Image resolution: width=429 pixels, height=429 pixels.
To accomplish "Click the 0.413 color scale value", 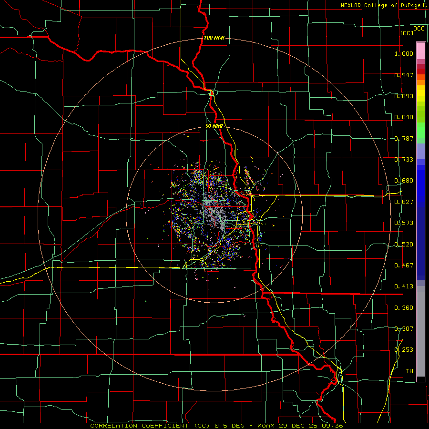I will [x=404, y=286].
